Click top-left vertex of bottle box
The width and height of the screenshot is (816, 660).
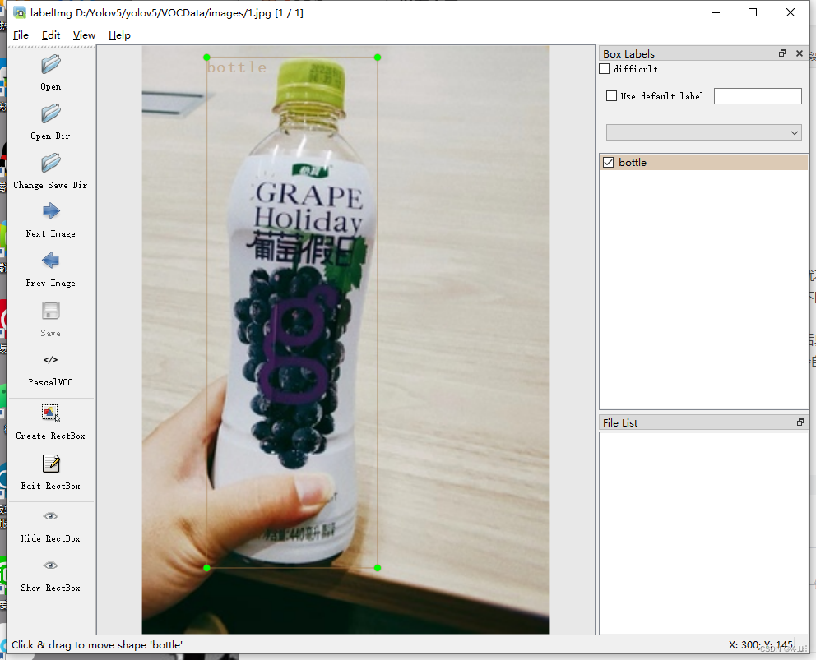click(207, 58)
